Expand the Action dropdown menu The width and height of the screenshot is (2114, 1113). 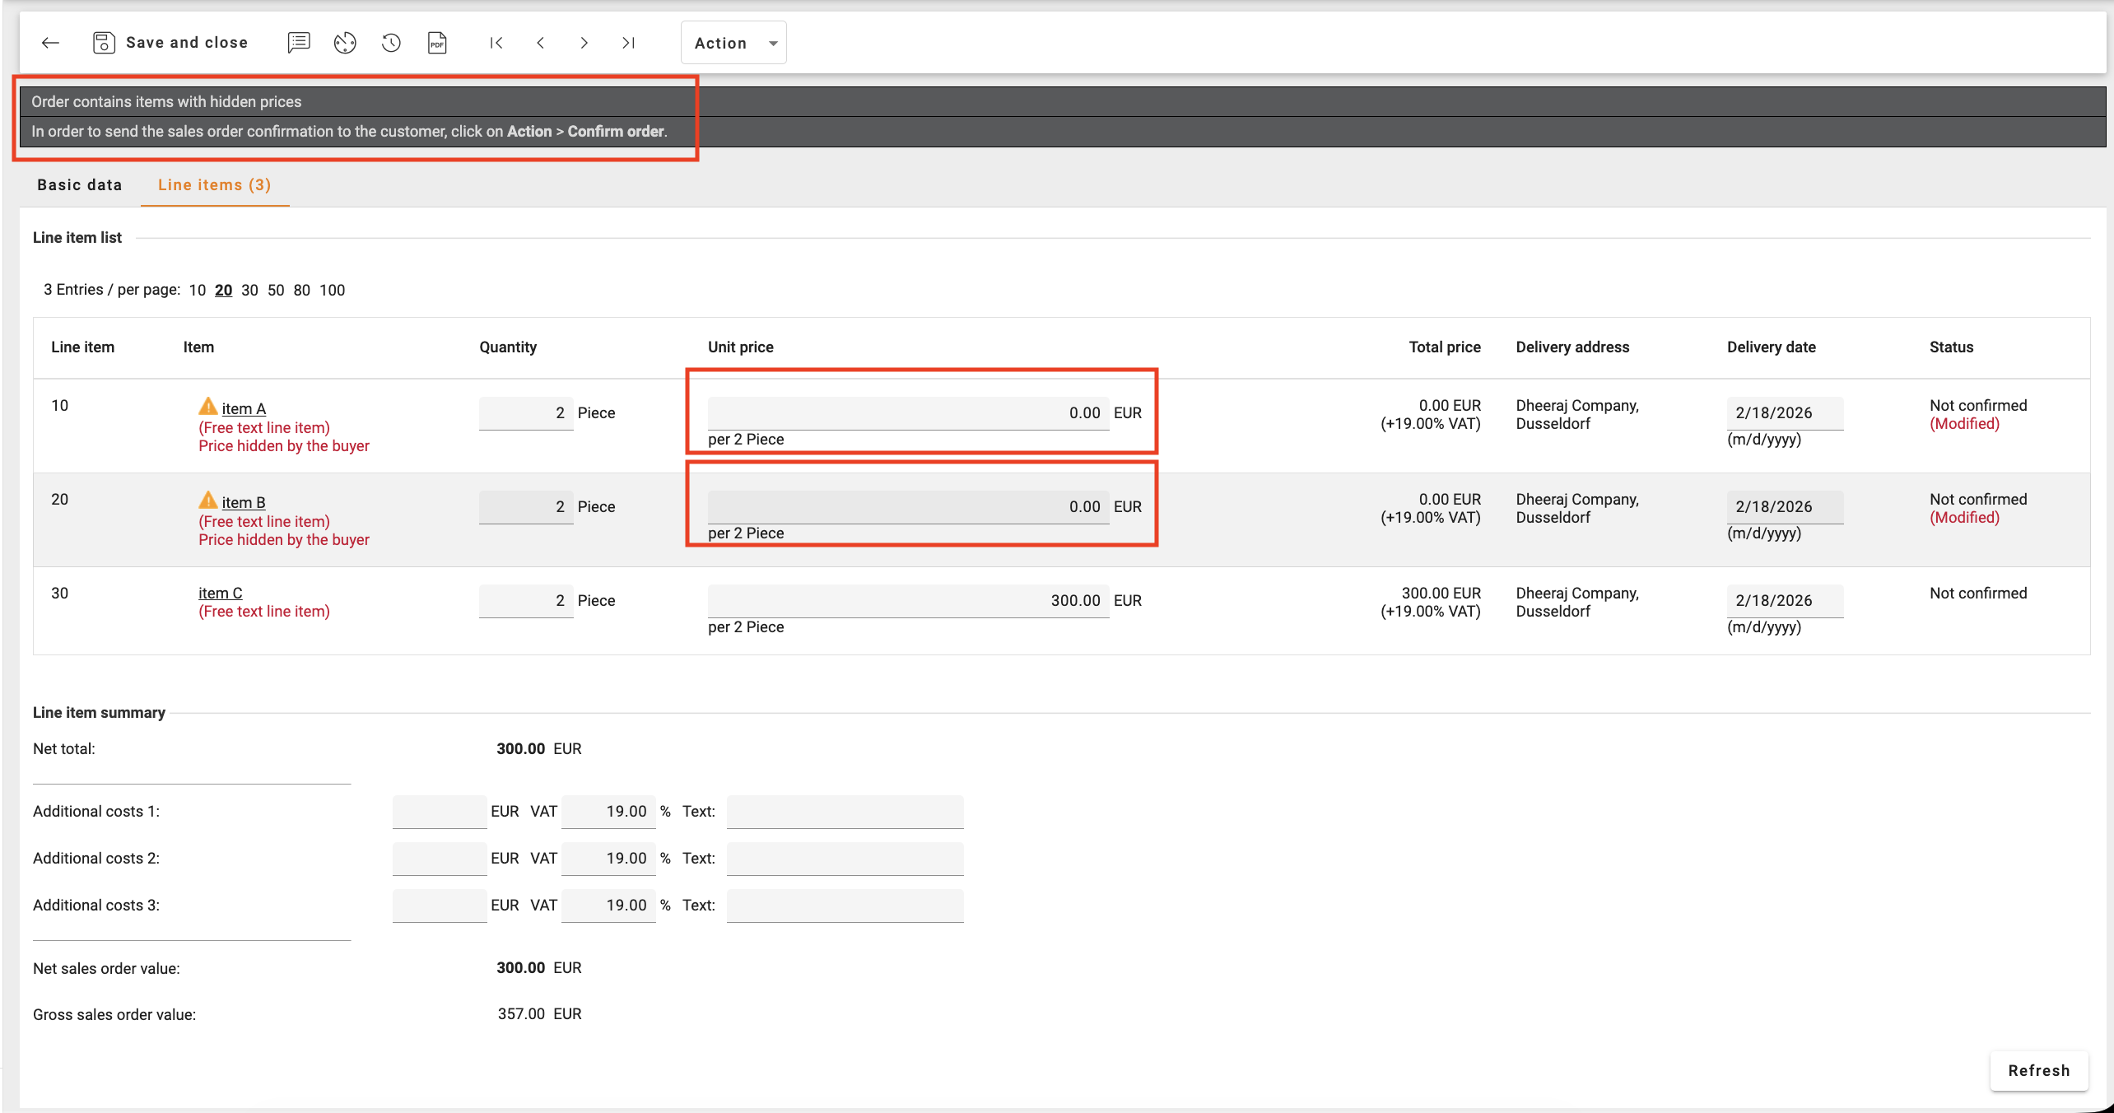[x=733, y=43]
